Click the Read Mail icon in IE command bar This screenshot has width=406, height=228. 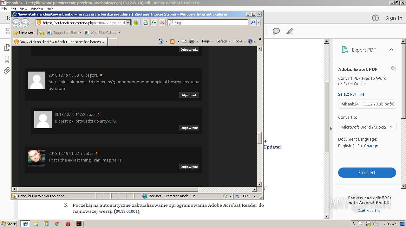point(184,41)
